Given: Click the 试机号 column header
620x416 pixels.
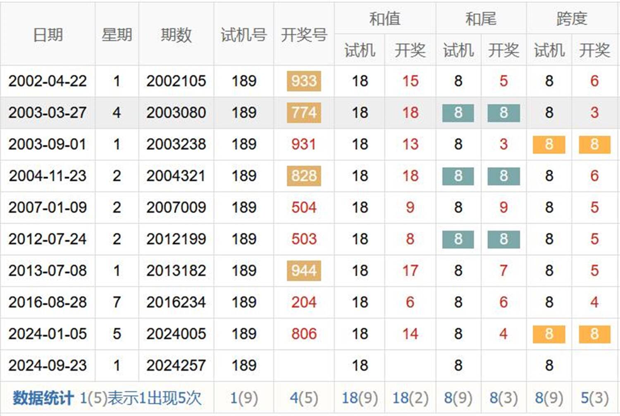Looking at the screenshot, I should click(243, 35).
